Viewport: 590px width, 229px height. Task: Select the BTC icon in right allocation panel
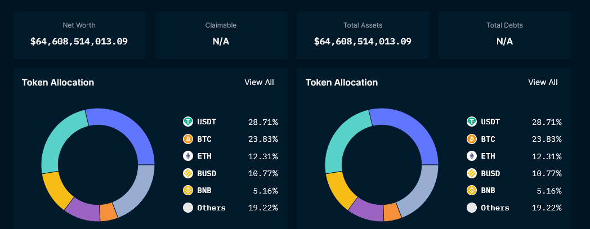(x=472, y=139)
